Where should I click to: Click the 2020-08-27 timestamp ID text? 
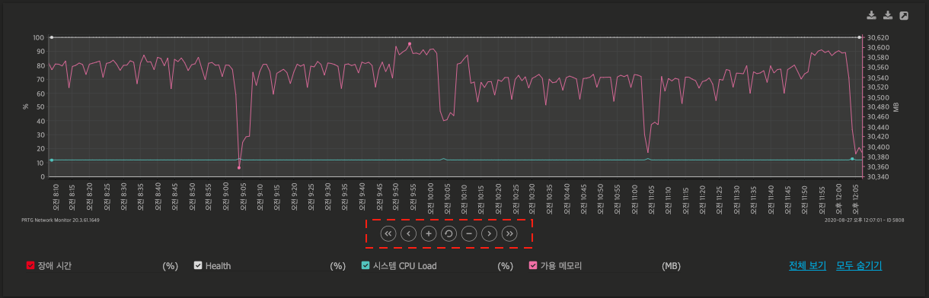[864, 220]
